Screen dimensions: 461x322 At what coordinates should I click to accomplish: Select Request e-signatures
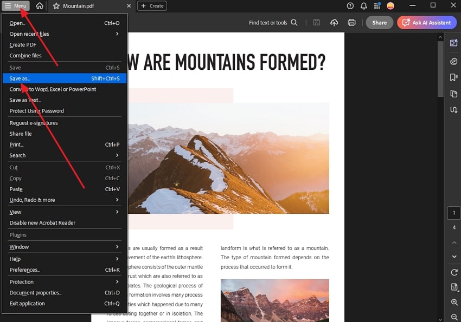65,123
